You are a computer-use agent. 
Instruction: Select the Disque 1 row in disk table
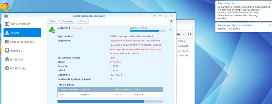coord(110,95)
